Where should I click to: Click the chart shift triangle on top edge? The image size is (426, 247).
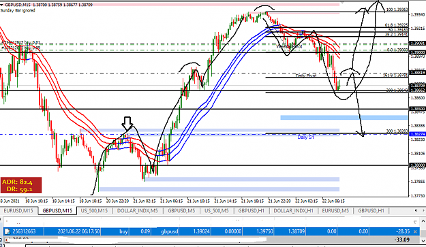tap(342, 2)
